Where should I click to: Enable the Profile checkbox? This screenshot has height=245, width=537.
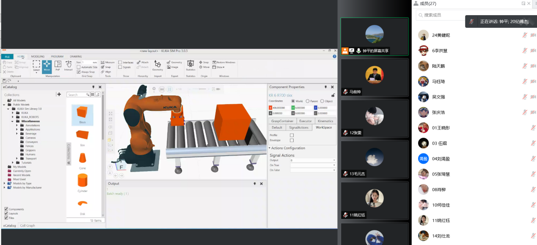tap(292, 135)
